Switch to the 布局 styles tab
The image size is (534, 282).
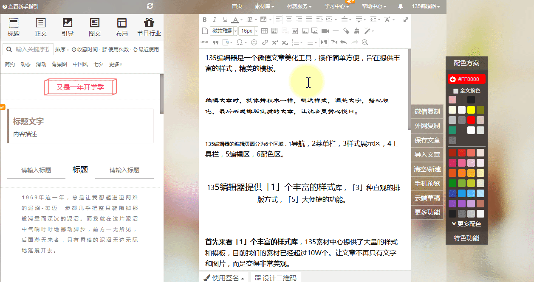[x=121, y=28]
